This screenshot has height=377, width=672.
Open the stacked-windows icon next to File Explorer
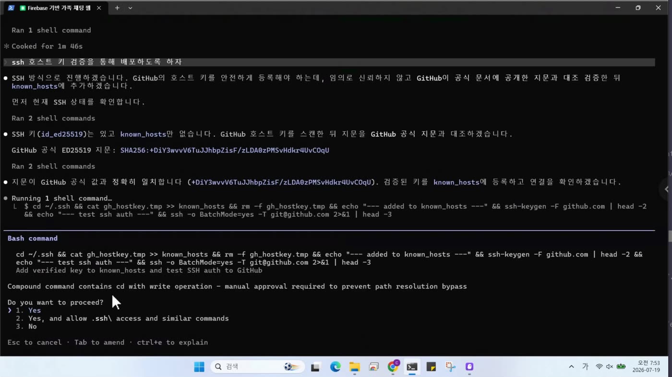[374, 367]
